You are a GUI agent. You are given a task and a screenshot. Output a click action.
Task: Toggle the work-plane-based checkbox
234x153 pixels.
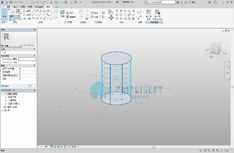(x=20, y=69)
